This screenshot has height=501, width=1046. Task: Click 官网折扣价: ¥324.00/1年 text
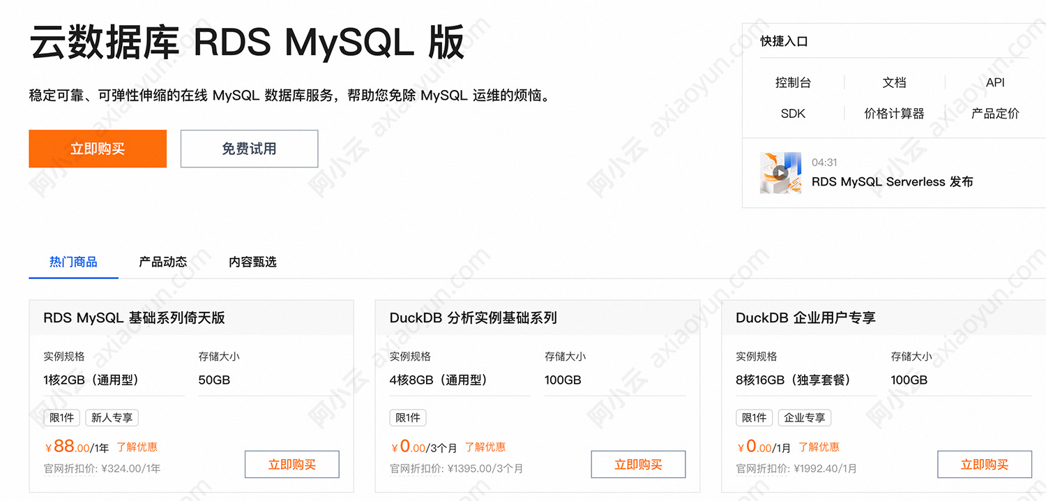point(102,468)
